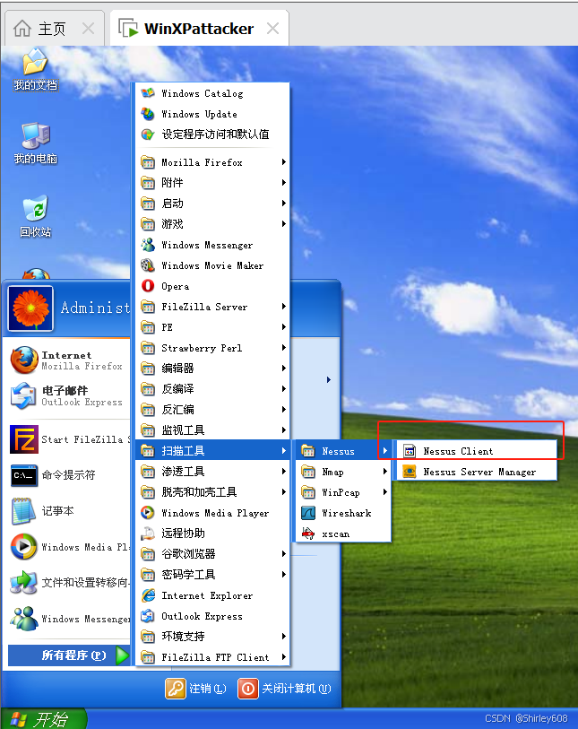The image size is (578, 729).
Task: Click the 所有程序 button
Action: pos(69,655)
